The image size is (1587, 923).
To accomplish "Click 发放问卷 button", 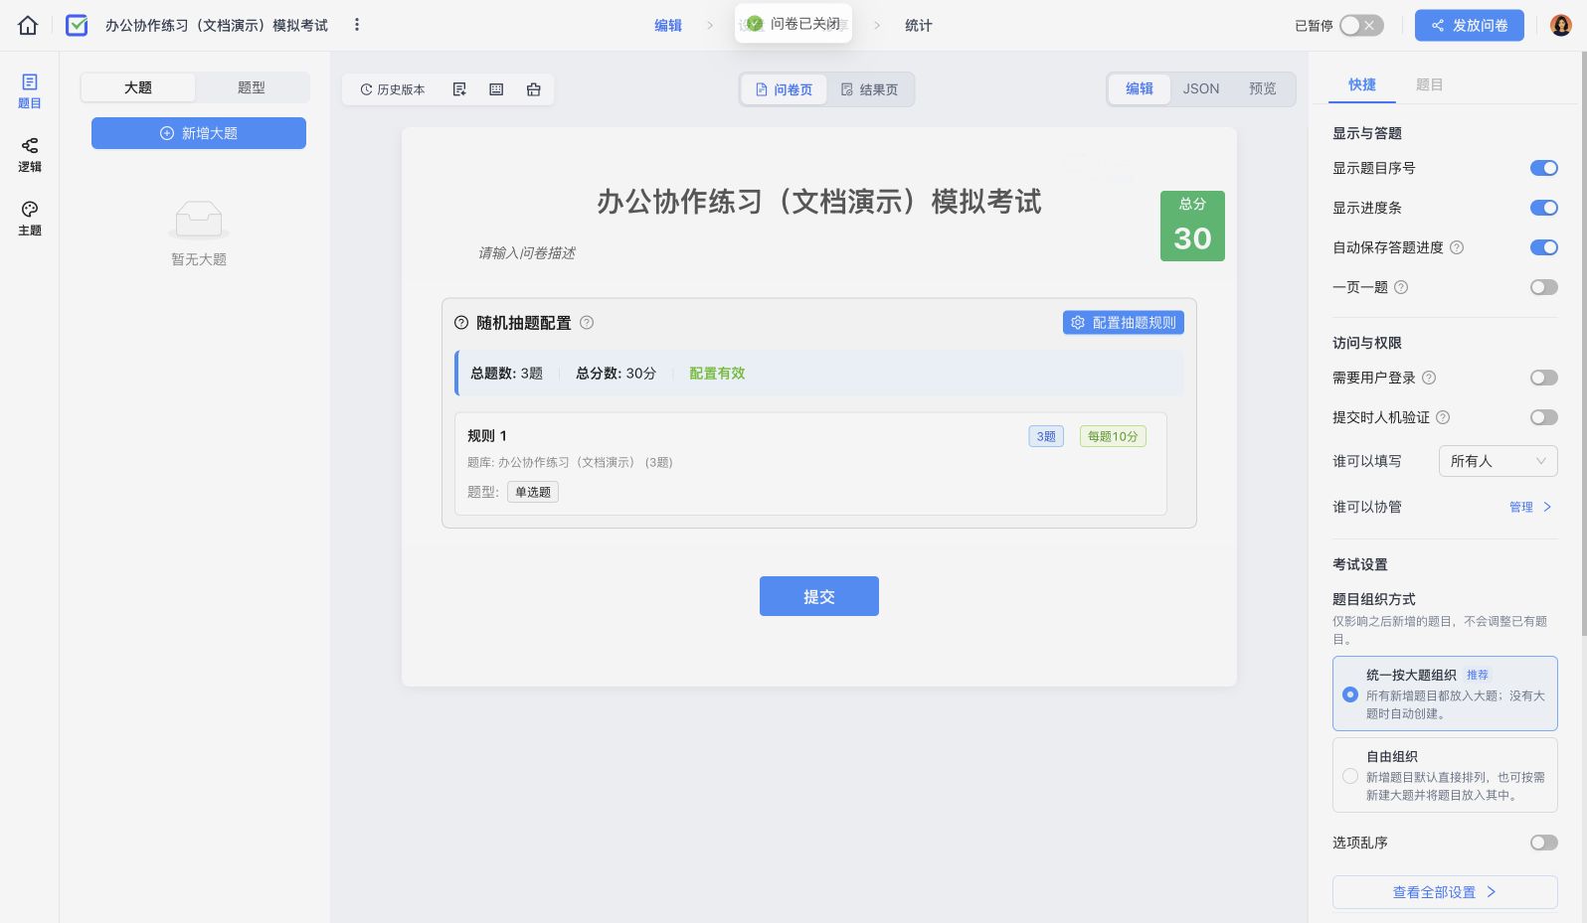I will click(1470, 25).
